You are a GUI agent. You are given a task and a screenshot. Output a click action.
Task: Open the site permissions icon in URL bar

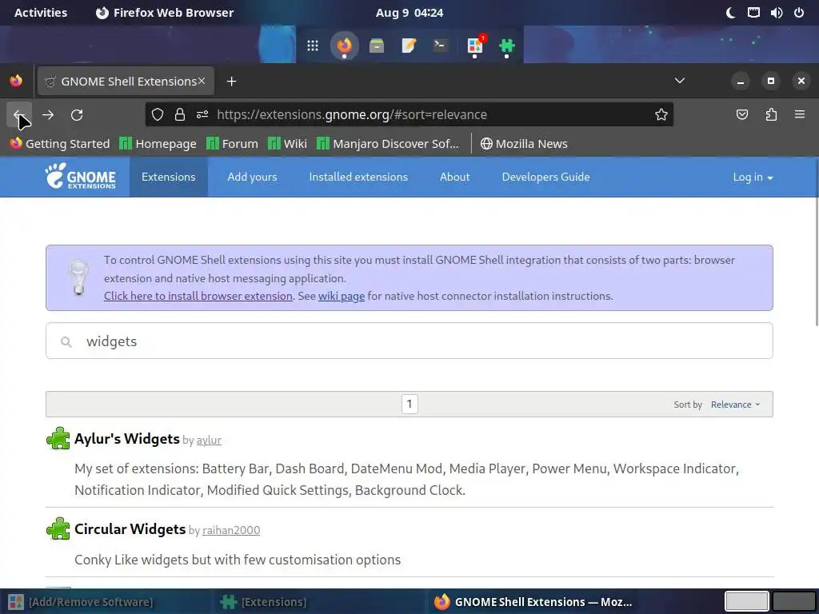[202, 114]
